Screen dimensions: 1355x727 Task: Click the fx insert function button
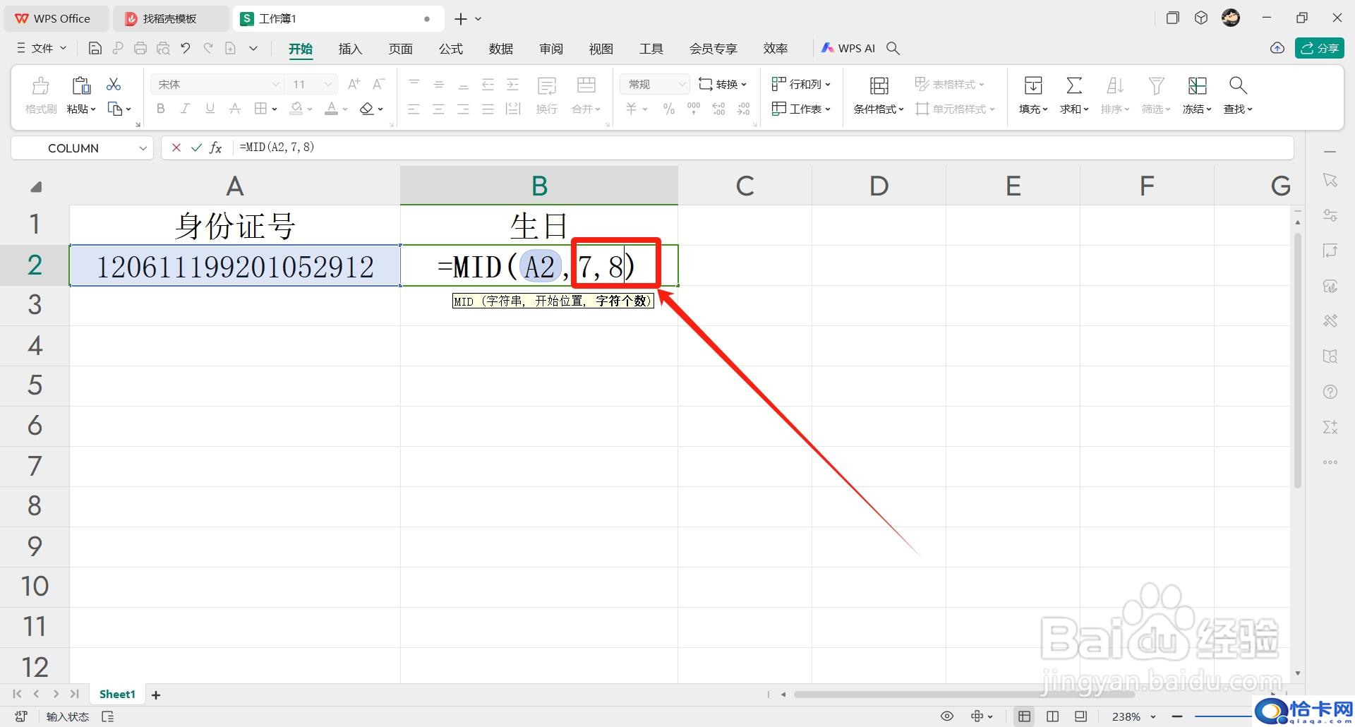(x=216, y=148)
